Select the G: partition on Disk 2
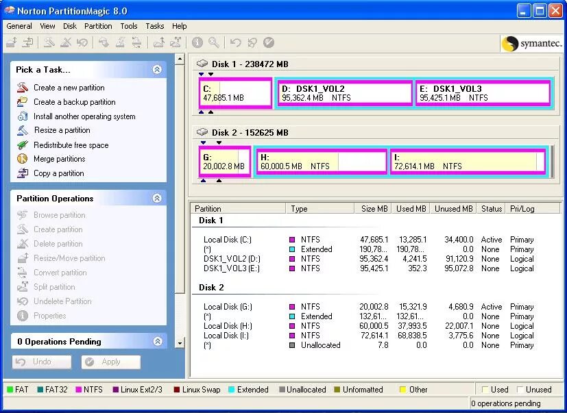 pos(225,162)
